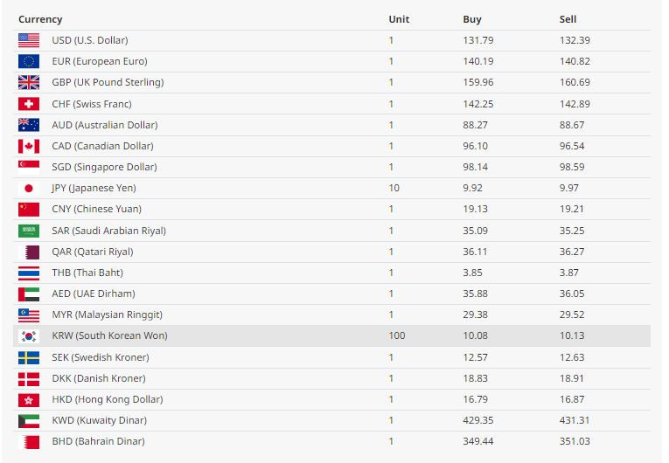Click the EUR buy rate 140.19

tap(478, 61)
